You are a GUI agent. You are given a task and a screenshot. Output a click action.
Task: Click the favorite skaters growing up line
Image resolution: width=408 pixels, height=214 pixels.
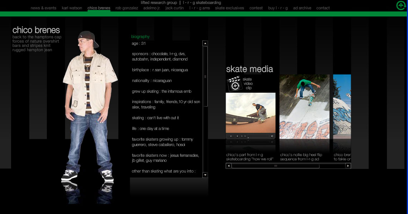coord(162,142)
